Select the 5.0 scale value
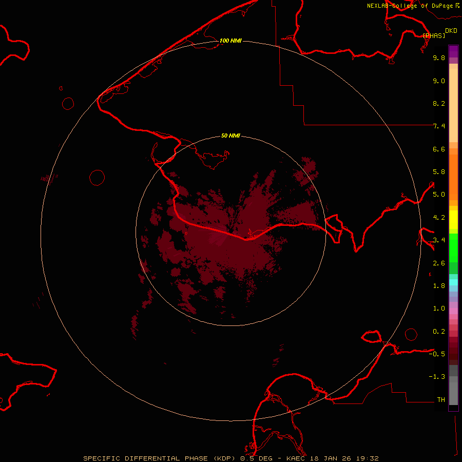 439,195
